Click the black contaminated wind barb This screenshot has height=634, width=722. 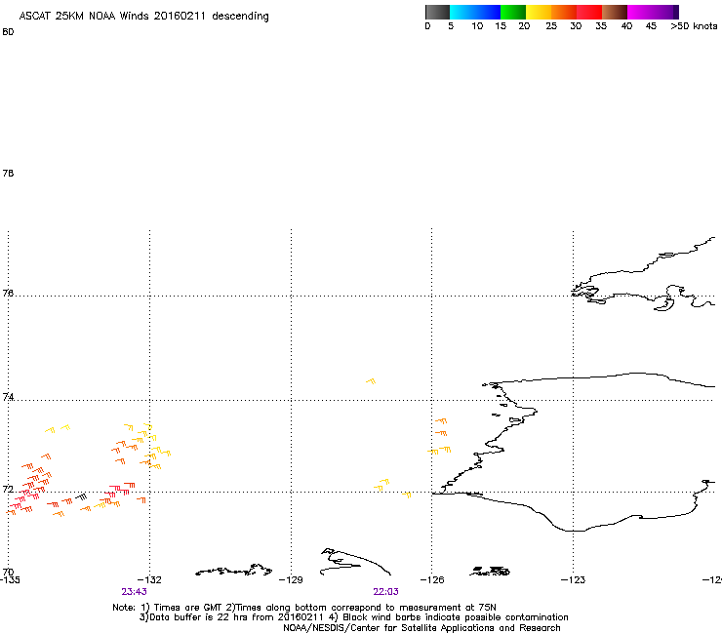pos(81,496)
